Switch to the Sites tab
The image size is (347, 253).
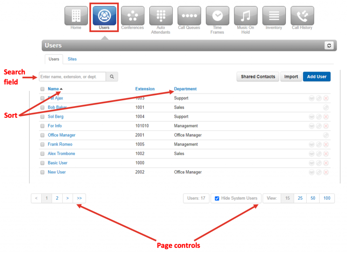coord(72,59)
